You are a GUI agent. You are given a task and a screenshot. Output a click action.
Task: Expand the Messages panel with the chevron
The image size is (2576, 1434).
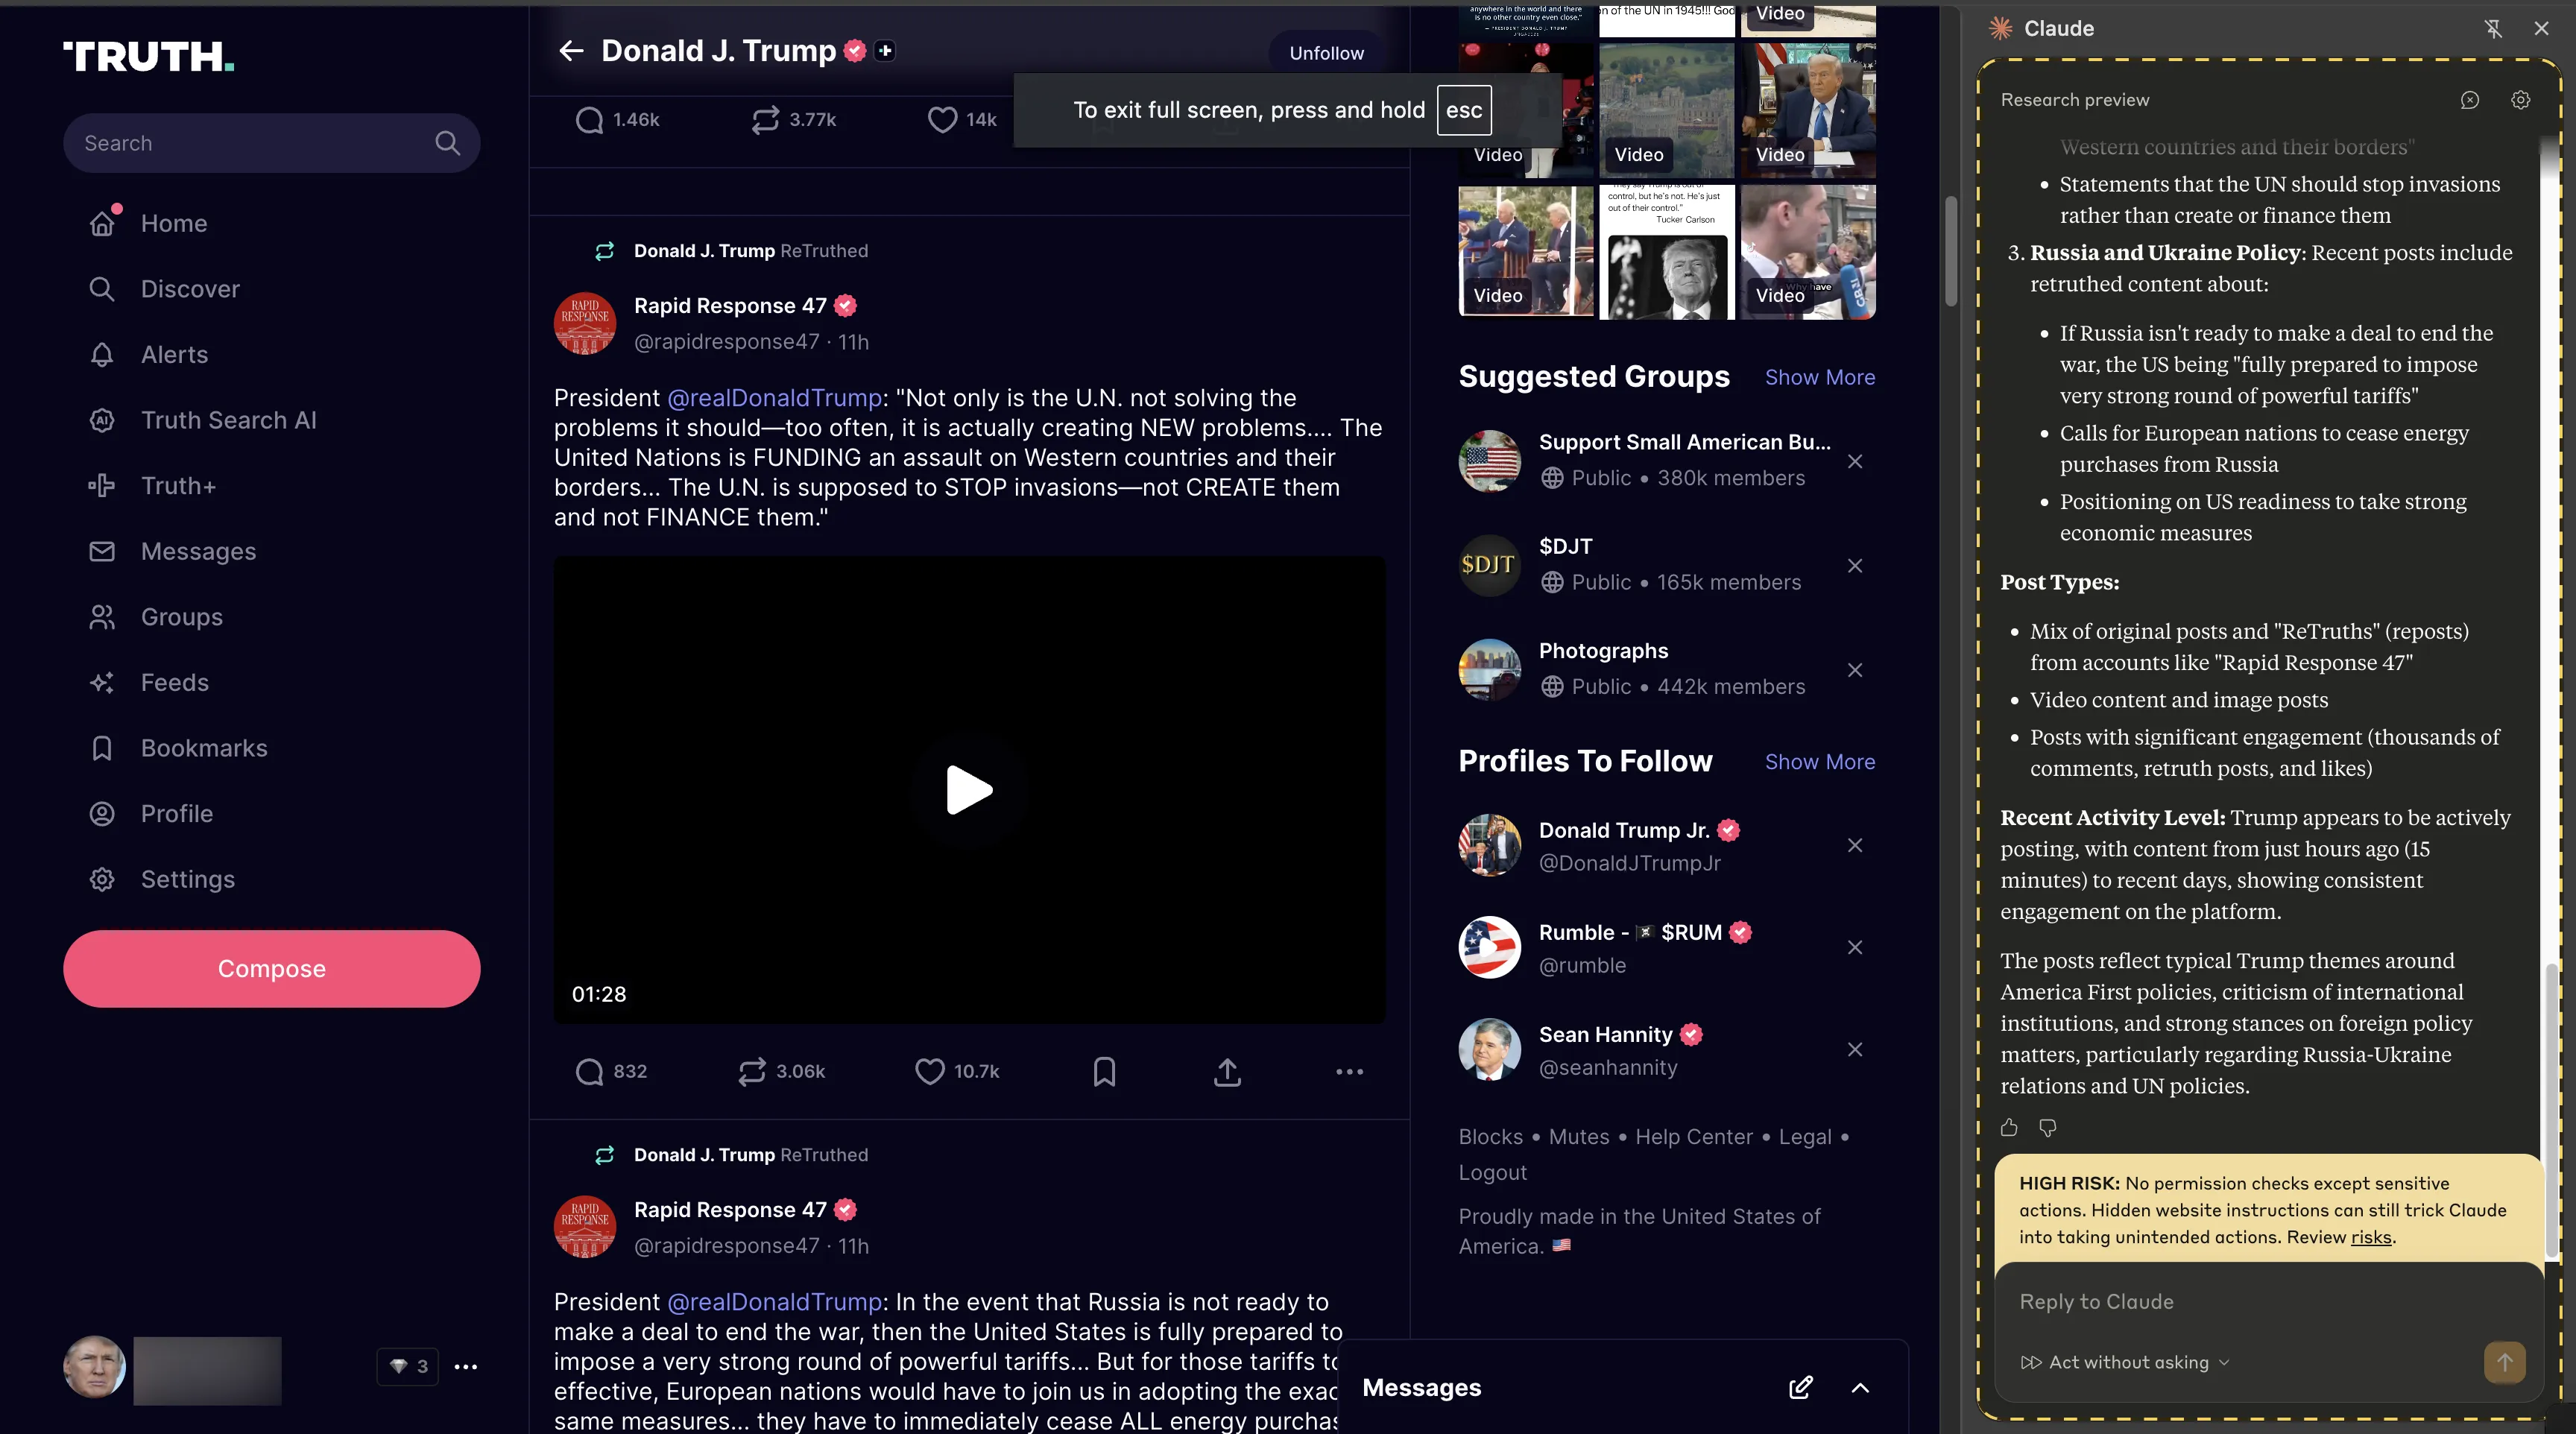click(x=1860, y=1388)
